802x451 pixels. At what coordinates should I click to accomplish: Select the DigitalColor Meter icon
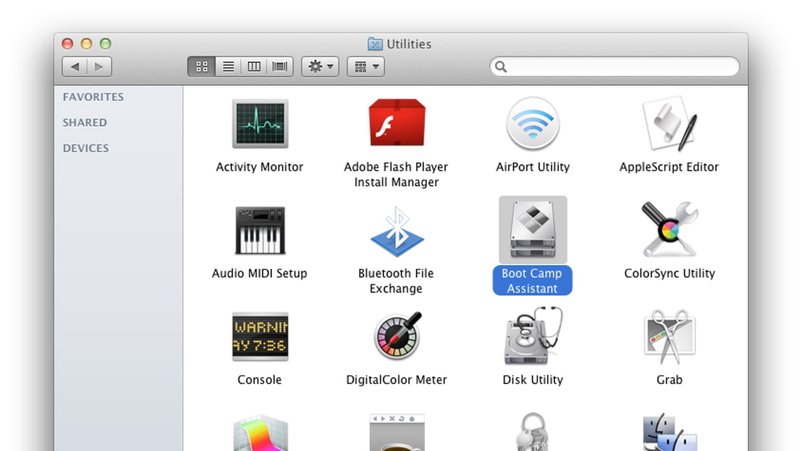398,336
